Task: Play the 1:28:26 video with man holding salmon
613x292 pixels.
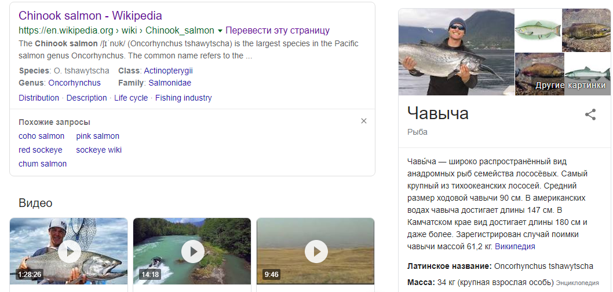Action: coord(69,251)
